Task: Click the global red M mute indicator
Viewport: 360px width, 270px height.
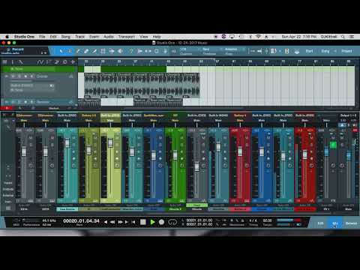Action: click(7, 108)
